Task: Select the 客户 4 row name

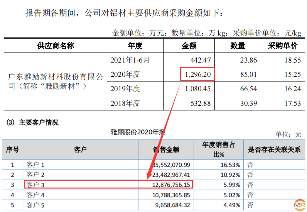Action: (x=35, y=195)
